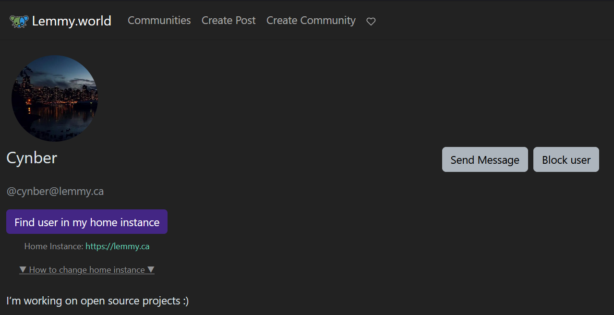Open the heart donate icon in navbar
This screenshot has height=315, width=614.
(x=371, y=21)
